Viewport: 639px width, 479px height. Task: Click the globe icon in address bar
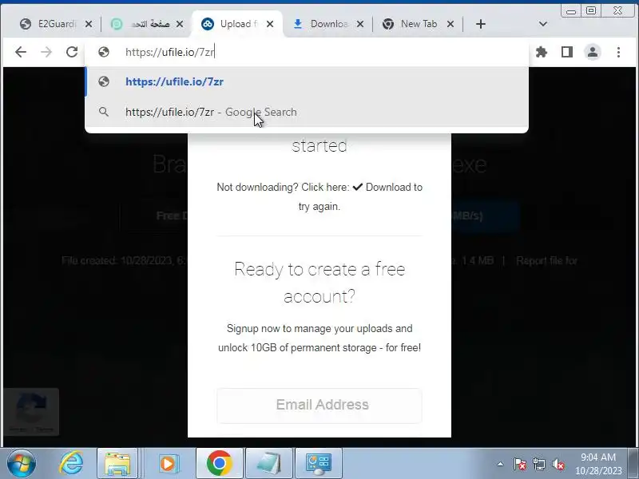click(104, 52)
